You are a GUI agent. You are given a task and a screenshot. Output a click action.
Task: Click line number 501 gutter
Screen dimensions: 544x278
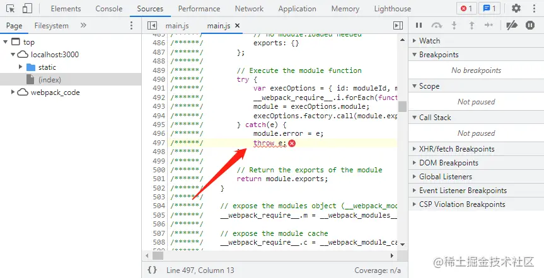click(x=159, y=179)
